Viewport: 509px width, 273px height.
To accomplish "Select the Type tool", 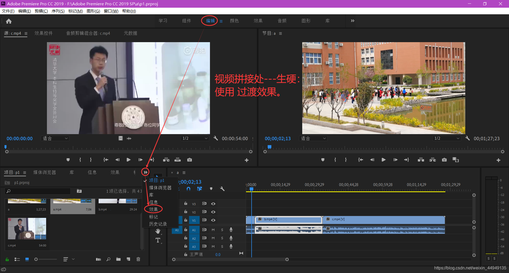I will click(x=158, y=240).
